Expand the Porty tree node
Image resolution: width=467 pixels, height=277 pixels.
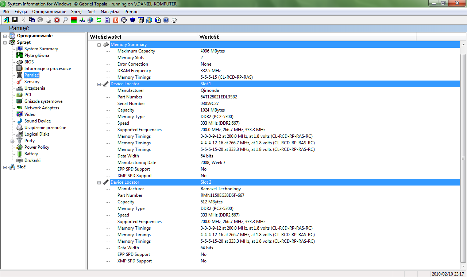click(x=12, y=141)
